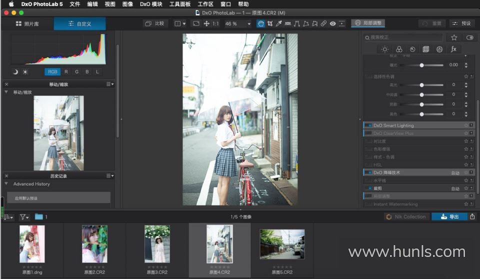Select the 应用默认预设 history entry
The height and width of the screenshot is (279, 480).
pos(59,198)
